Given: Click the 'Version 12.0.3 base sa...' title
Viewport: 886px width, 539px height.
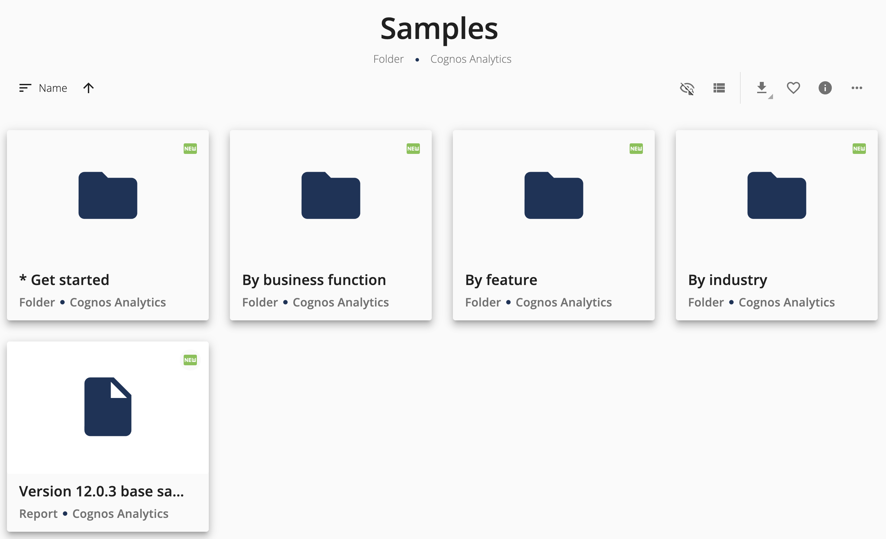Looking at the screenshot, I should 101,491.
